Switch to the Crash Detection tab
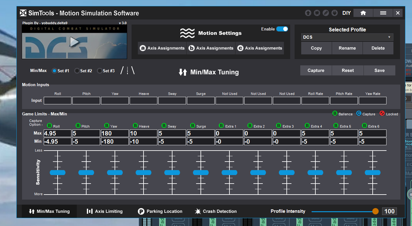 216,211
